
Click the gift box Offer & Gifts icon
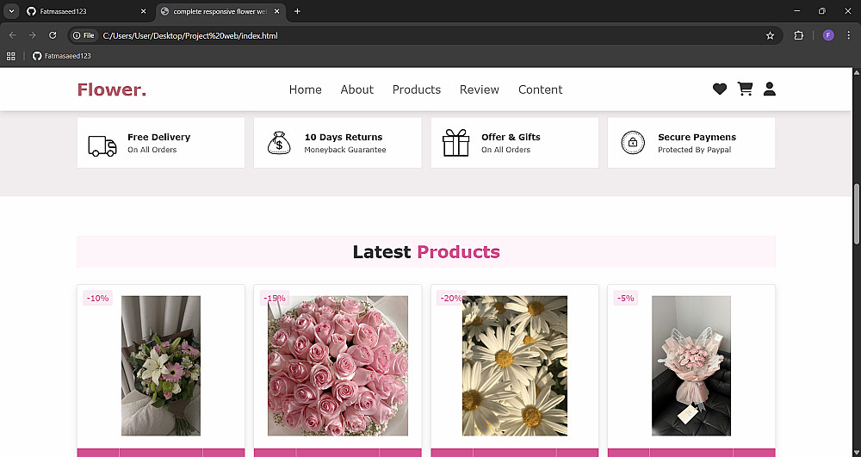click(455, 143)
